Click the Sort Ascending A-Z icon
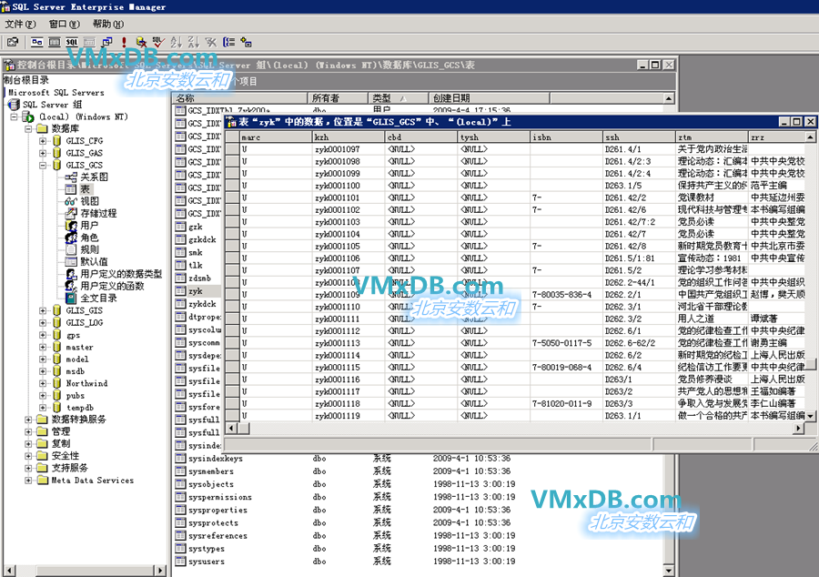The image size is (819, 577). 176,42
